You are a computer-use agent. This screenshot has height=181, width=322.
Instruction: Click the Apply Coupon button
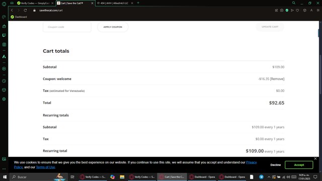(113, 27)
